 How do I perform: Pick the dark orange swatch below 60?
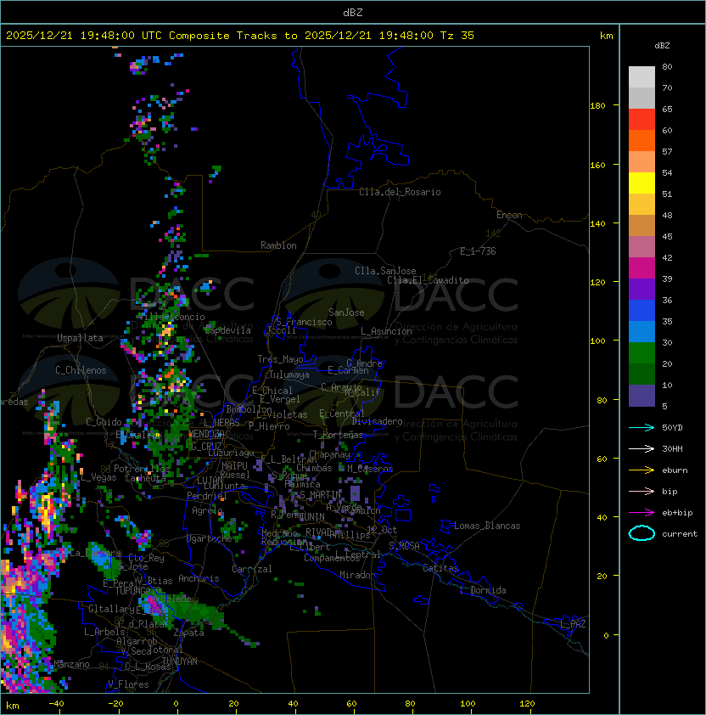[642, 140]
